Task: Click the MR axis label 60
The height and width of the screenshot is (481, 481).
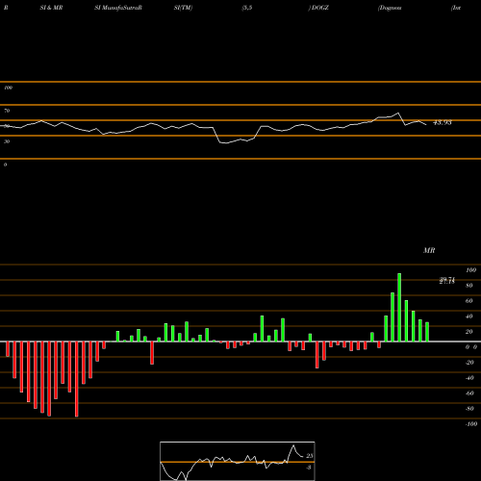Action: point(469,301)
